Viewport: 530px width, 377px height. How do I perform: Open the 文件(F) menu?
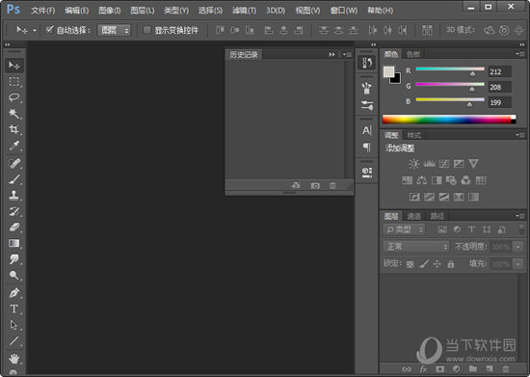click(x=43, y=11)
